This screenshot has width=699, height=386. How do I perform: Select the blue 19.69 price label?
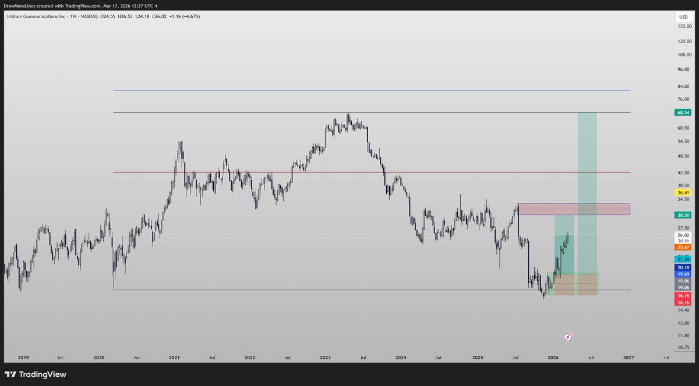(x=683, y=274)
